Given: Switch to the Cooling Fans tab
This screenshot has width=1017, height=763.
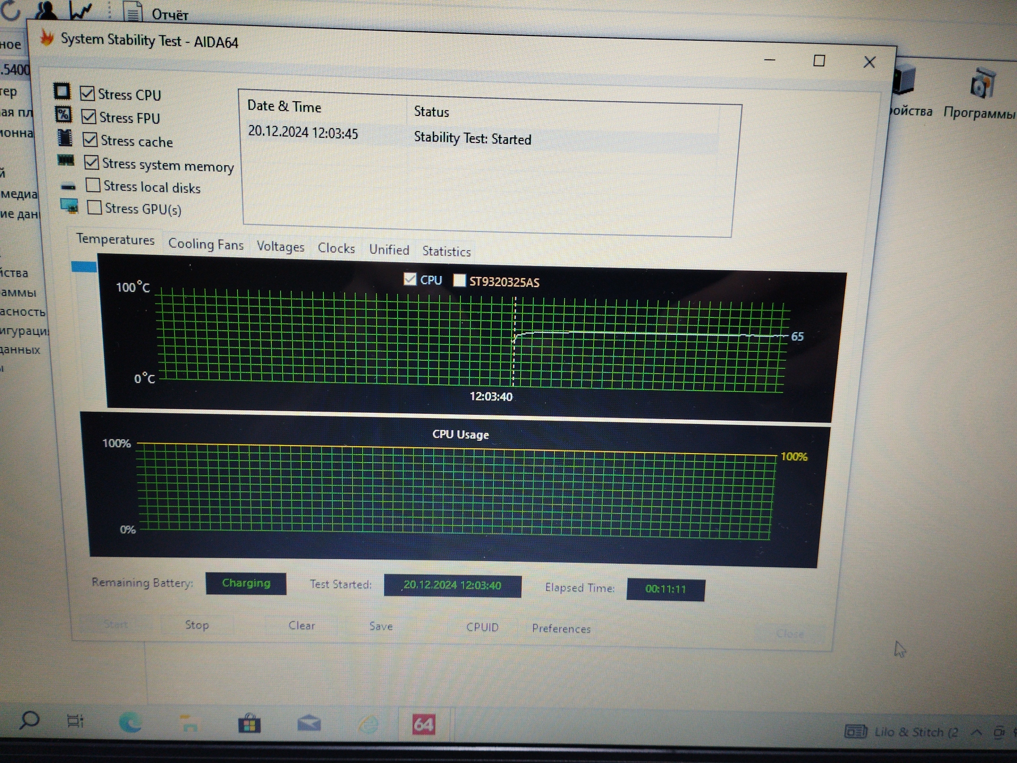Looking at the screenshot, I should 206,244.
